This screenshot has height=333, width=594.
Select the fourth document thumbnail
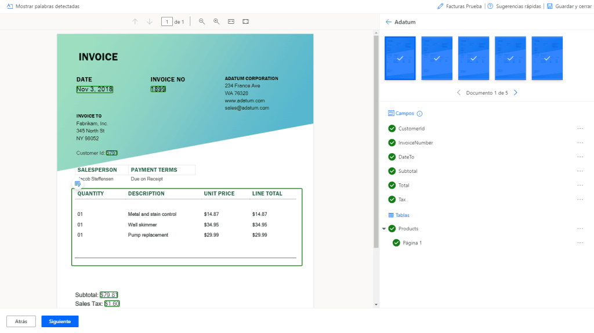[510, 58]
